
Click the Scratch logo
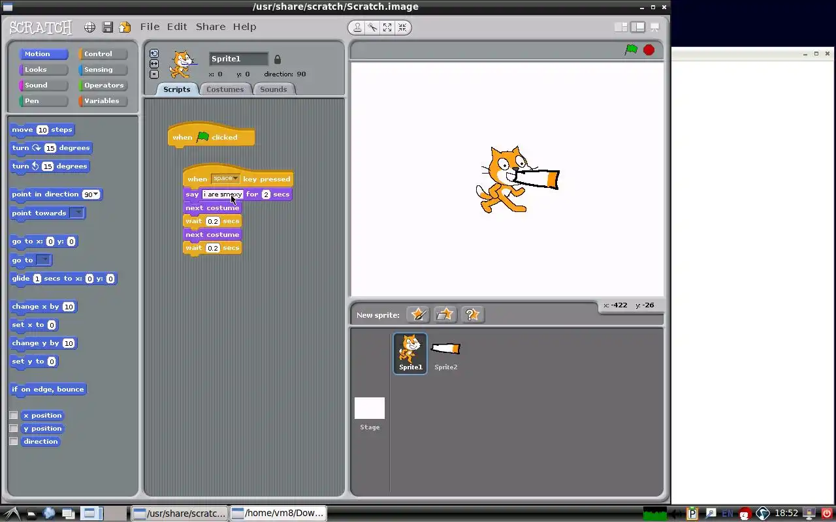pyautogui.click(x=40, y=27)
